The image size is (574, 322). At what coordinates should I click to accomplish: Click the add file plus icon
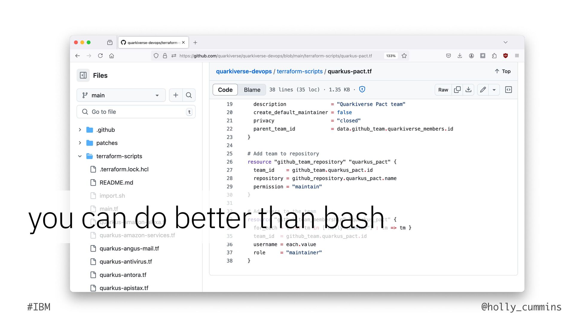coord(176,95)
